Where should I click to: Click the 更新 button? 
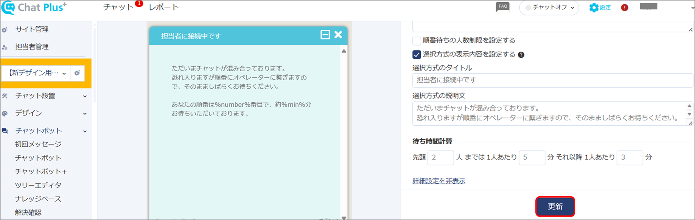[x=555, y=206]
